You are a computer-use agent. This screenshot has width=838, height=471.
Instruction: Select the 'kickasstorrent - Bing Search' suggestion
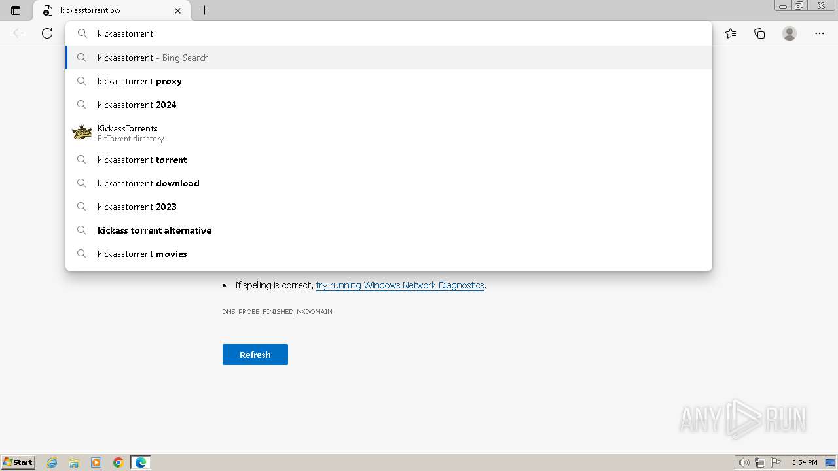click(x=389, y=58)
